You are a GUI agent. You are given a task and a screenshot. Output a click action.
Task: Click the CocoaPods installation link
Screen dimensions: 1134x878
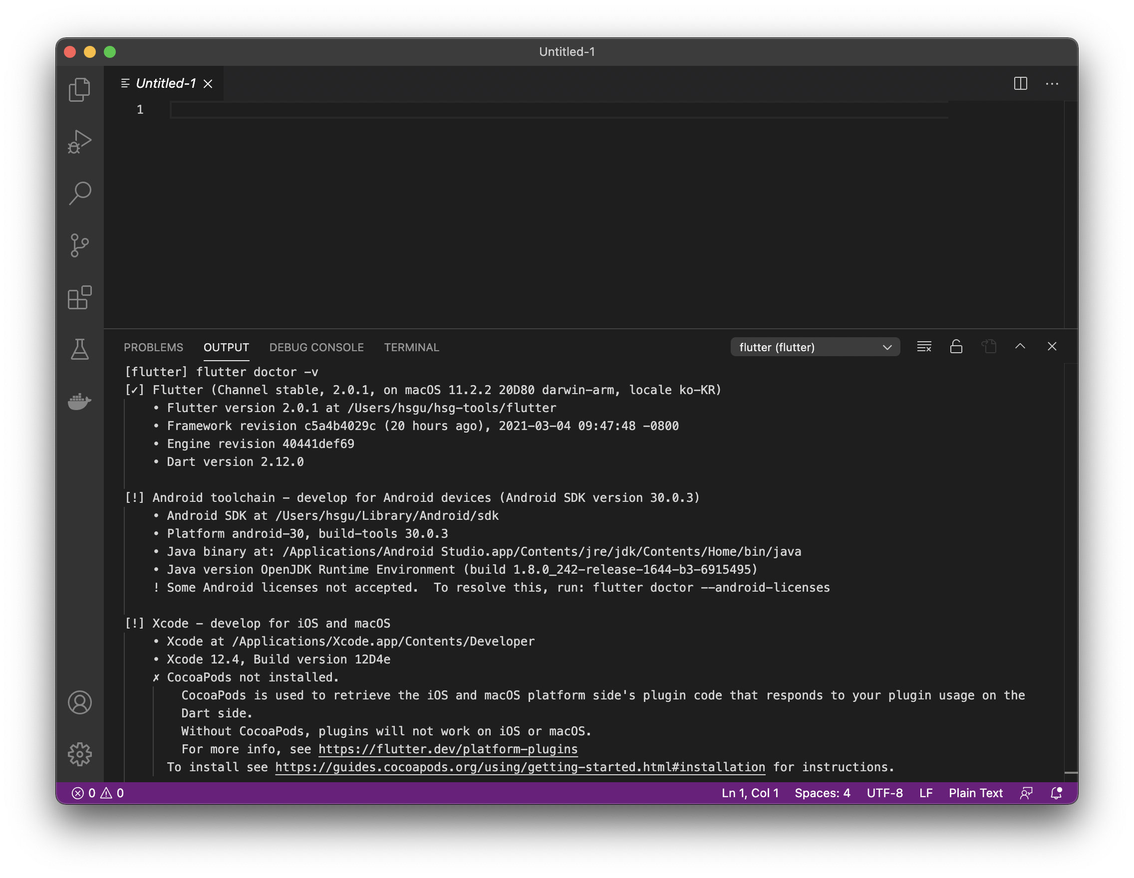[519, 766]
